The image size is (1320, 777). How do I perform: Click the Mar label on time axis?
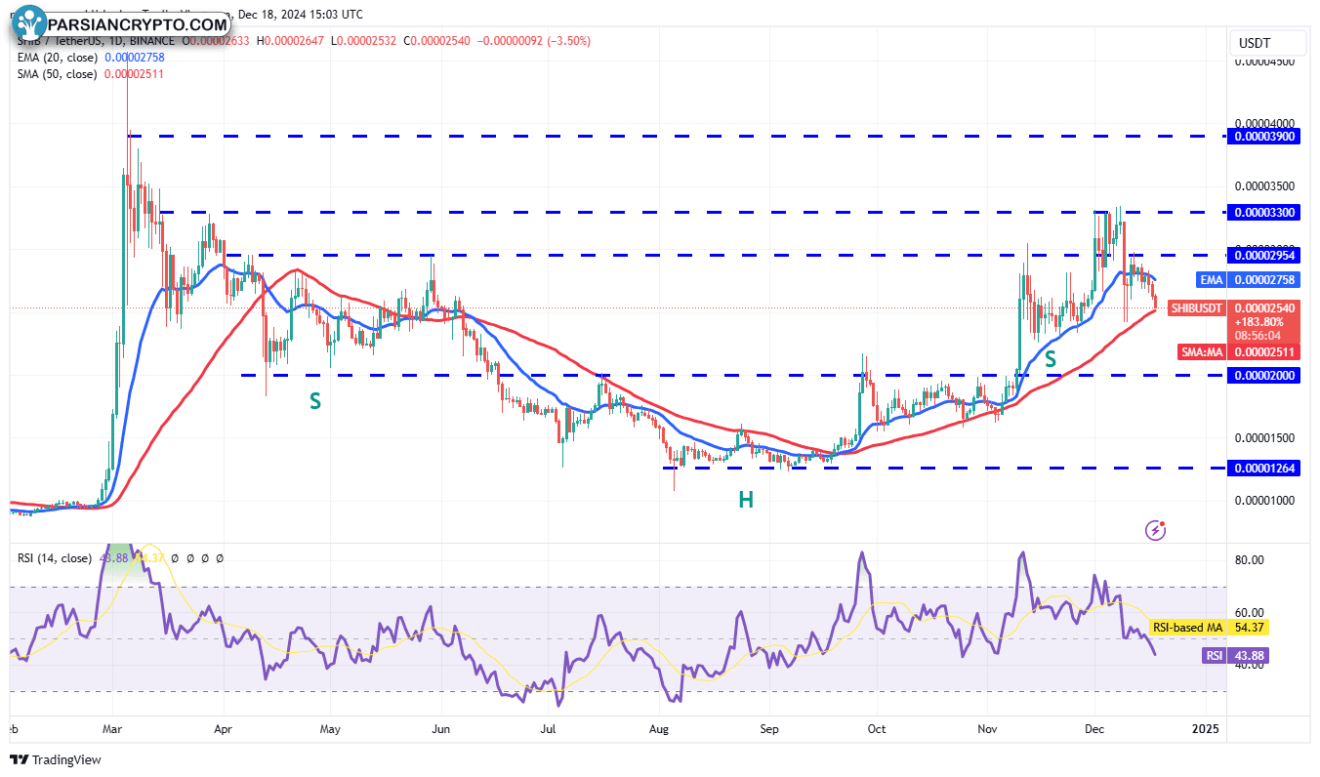point(112,728)
